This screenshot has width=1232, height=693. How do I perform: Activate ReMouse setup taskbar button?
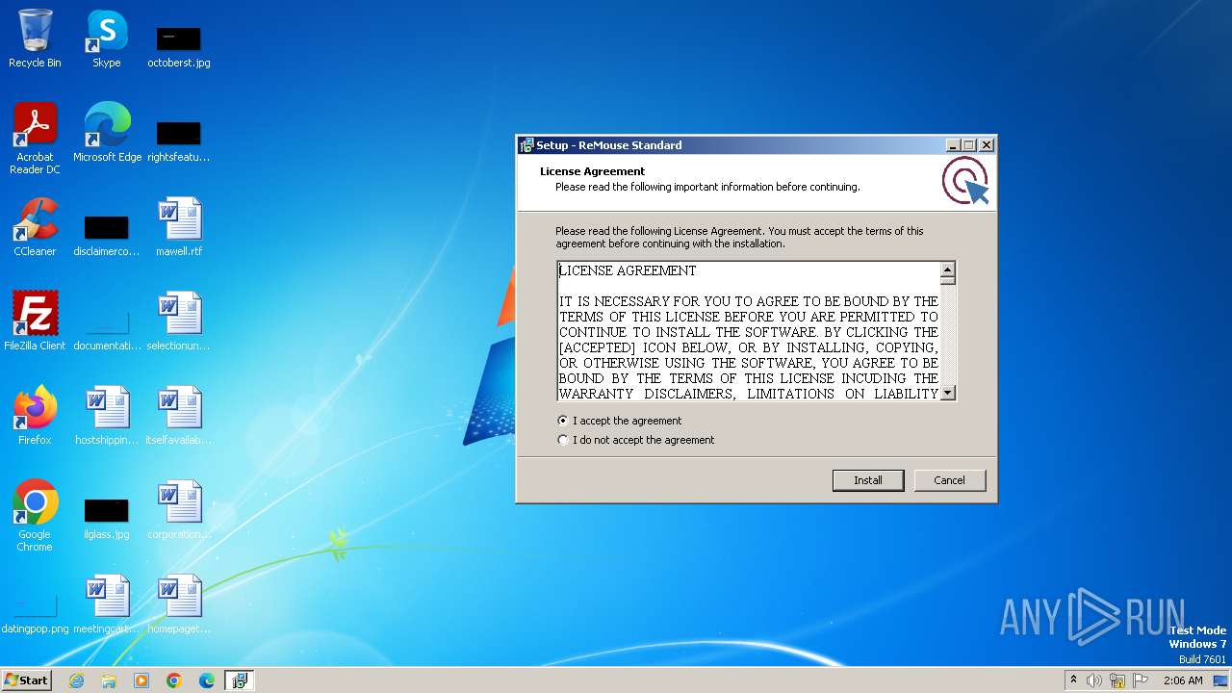point(240,680)
